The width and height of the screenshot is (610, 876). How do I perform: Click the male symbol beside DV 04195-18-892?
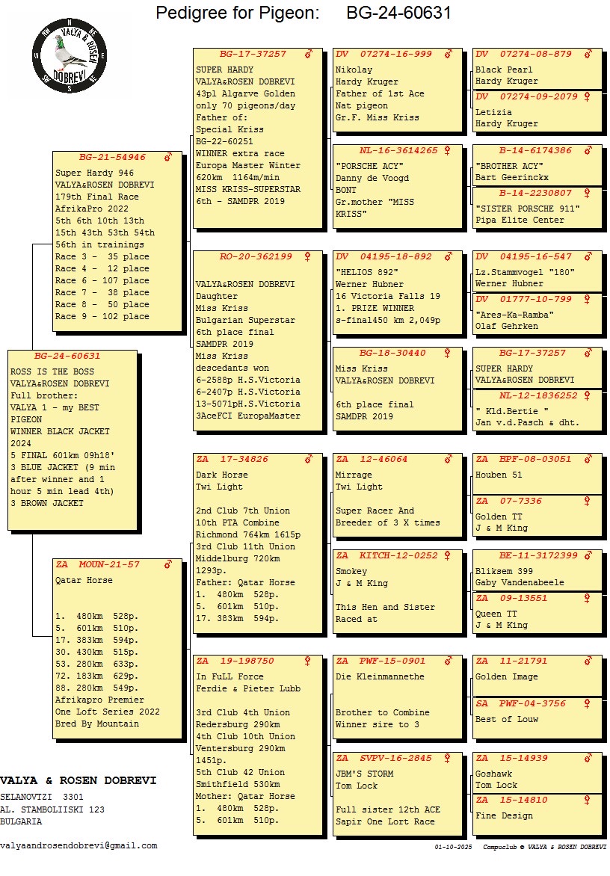[x=448, y=257]
